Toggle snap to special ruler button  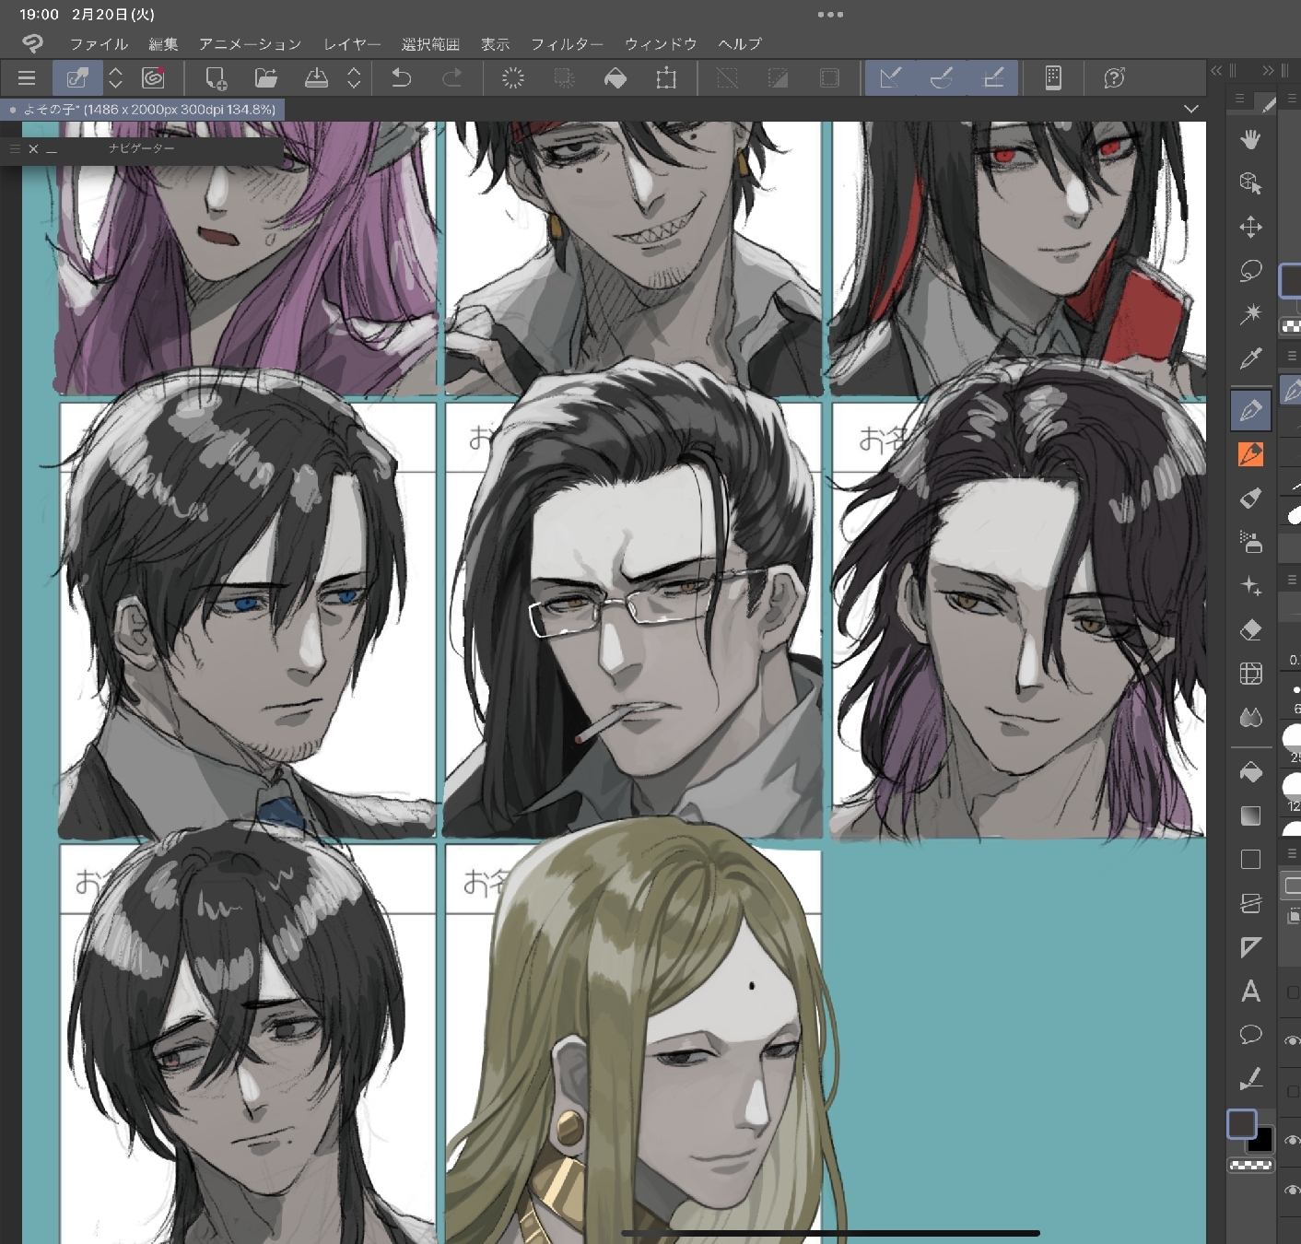(x=942, y=78)
